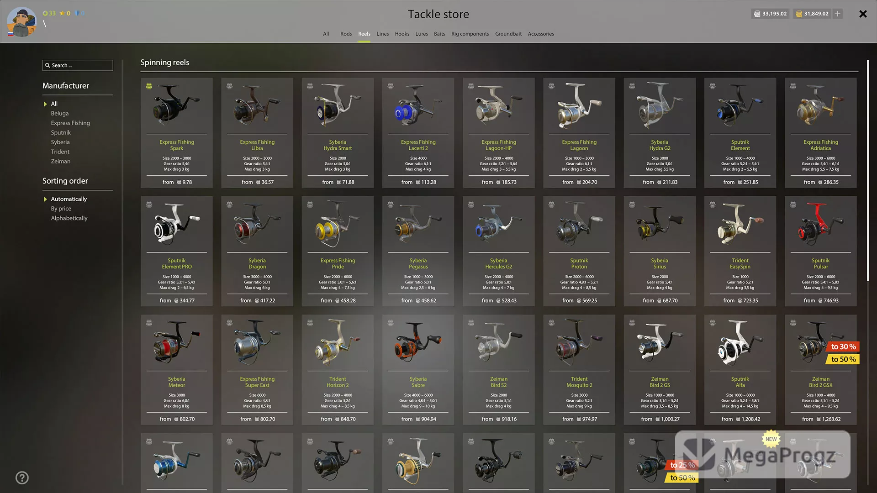Filter by Zeiman manufacturer
Screen dimensions: 877x493
pyautogui.click(x=61, y=161)
